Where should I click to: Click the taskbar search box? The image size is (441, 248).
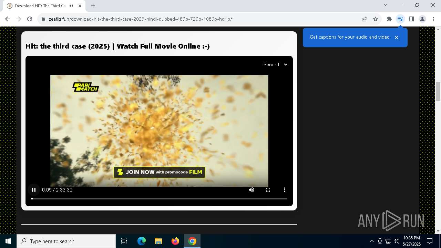[66, 241]
